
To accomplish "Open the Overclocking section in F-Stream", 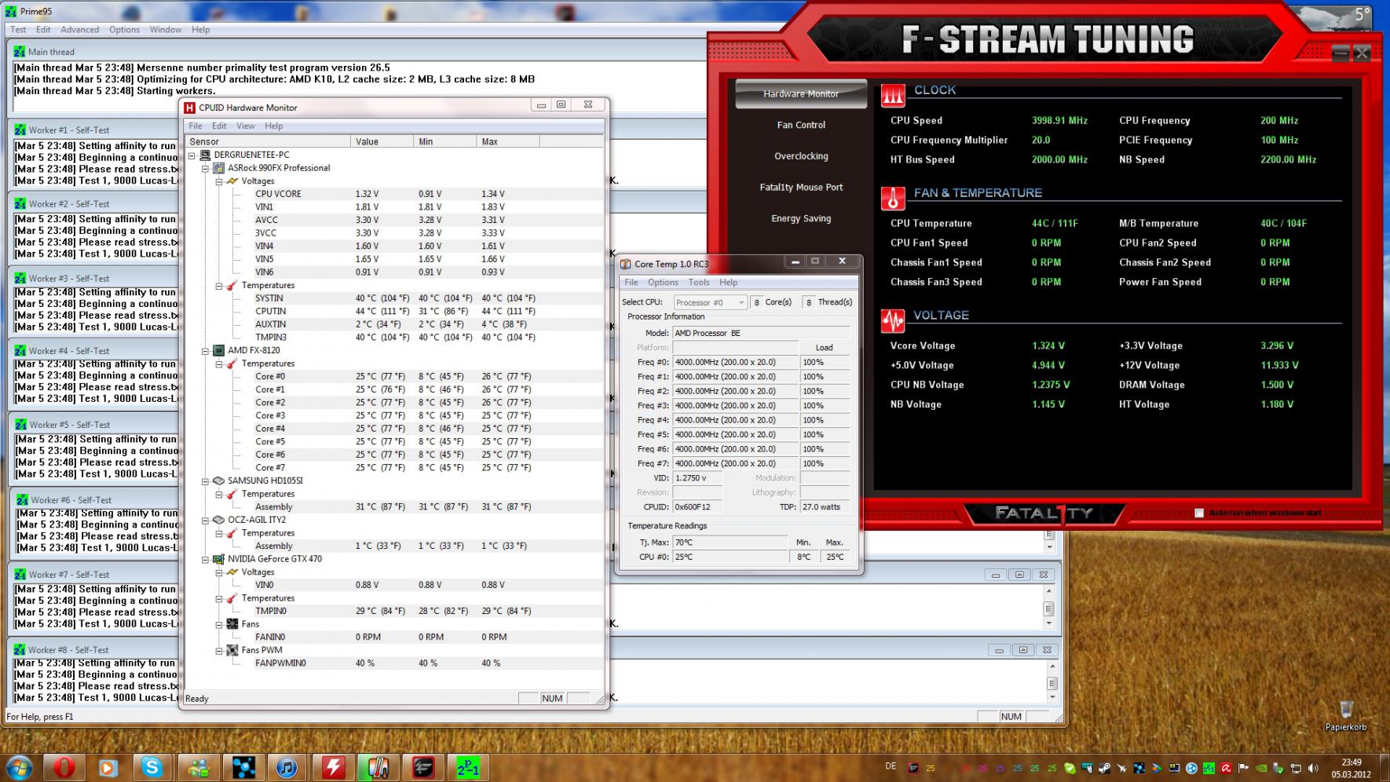I will point(801,156).
